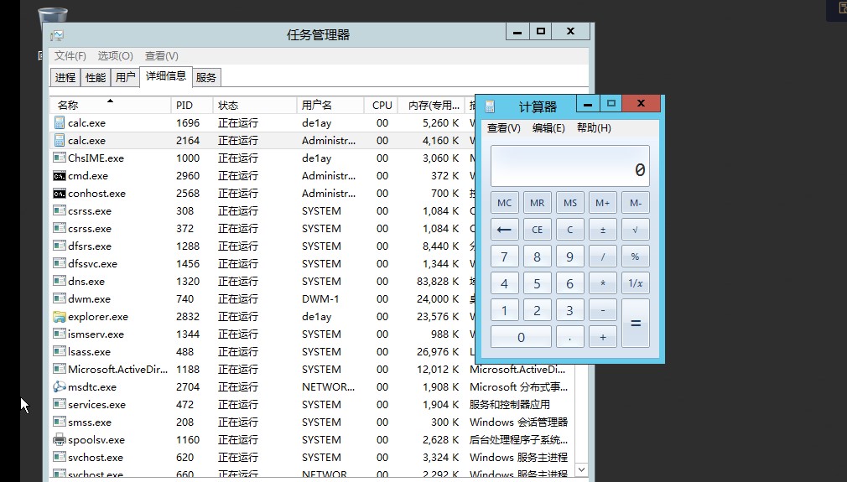Image resolution: width=847 pixels, height=482 pixels.
Task: Click the smss.exe process icon
Action: [x=60, y=422]
